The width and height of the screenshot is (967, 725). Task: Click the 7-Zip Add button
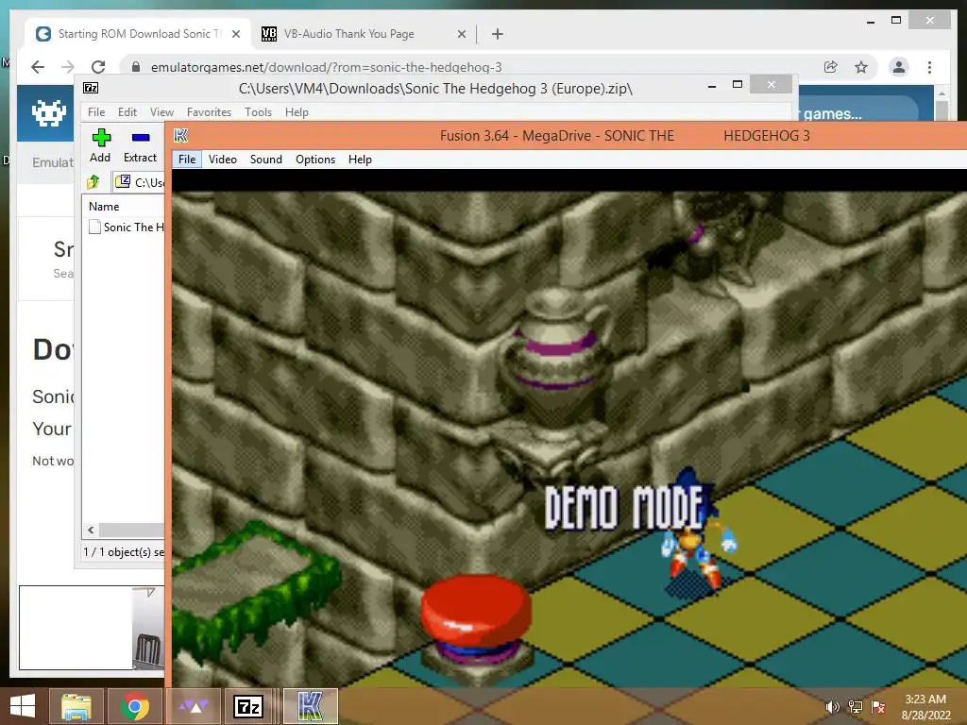coord(100,145)
